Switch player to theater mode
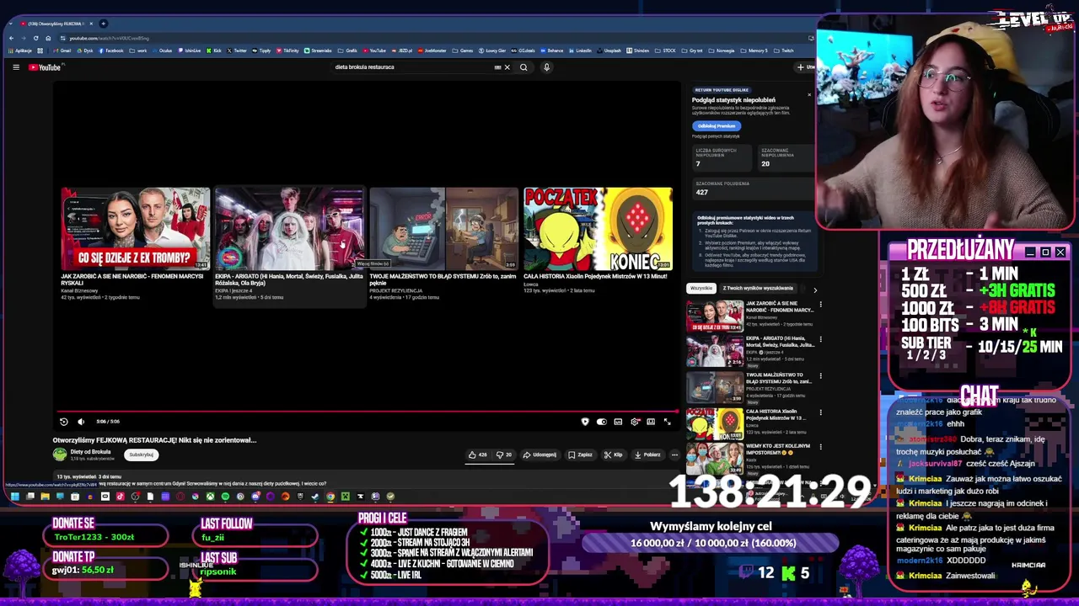The width and height of the screenshot is (1079, 606). coord(651,422)
